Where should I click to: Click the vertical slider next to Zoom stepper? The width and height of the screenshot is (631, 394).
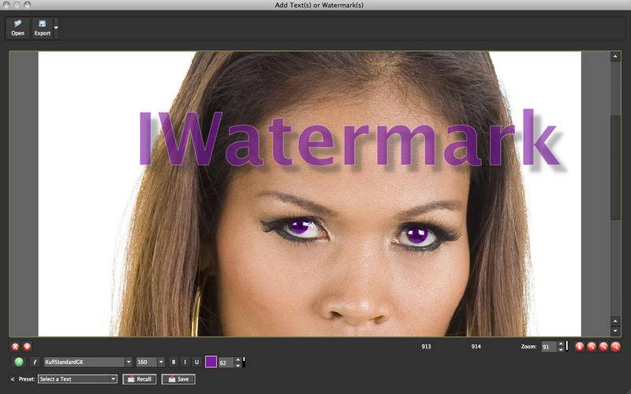point(567,346)
